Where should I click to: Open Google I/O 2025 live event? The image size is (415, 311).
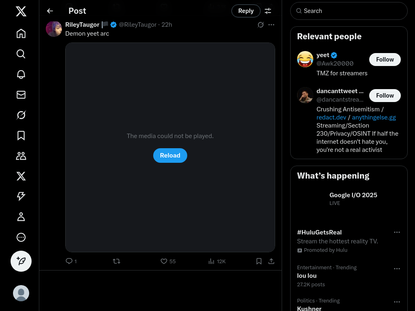[353, 195]
